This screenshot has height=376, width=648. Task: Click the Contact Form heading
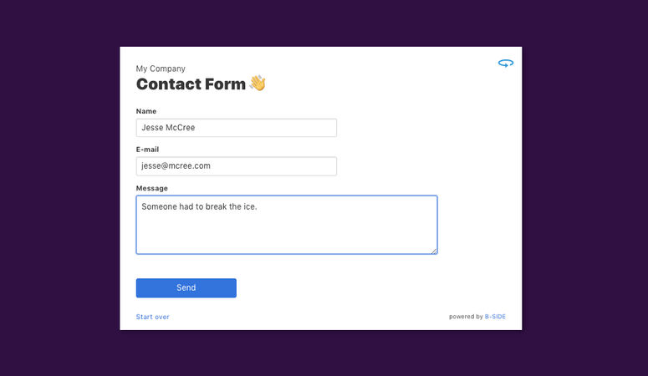pos(191,84)
